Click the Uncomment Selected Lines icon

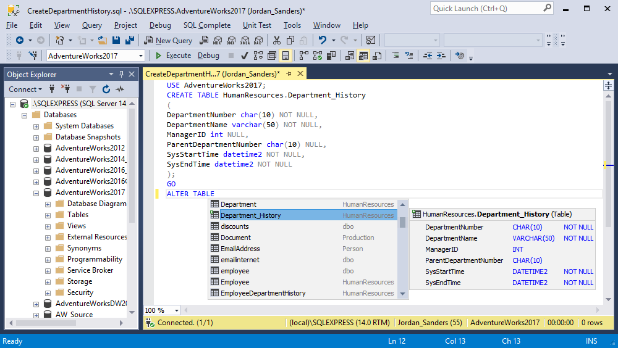click(409, 56)
